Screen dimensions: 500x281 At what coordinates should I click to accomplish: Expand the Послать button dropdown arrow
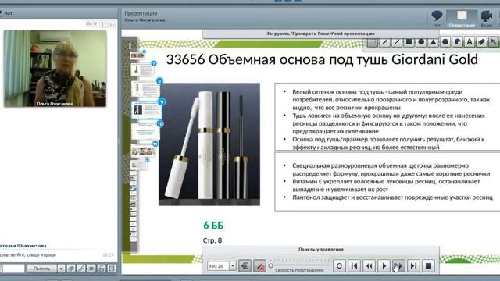[x=61, y=269]
